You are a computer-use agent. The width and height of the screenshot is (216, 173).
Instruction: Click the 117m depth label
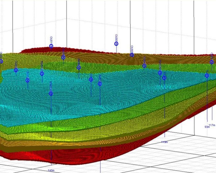pyautogui.click(x=212, y=125)
